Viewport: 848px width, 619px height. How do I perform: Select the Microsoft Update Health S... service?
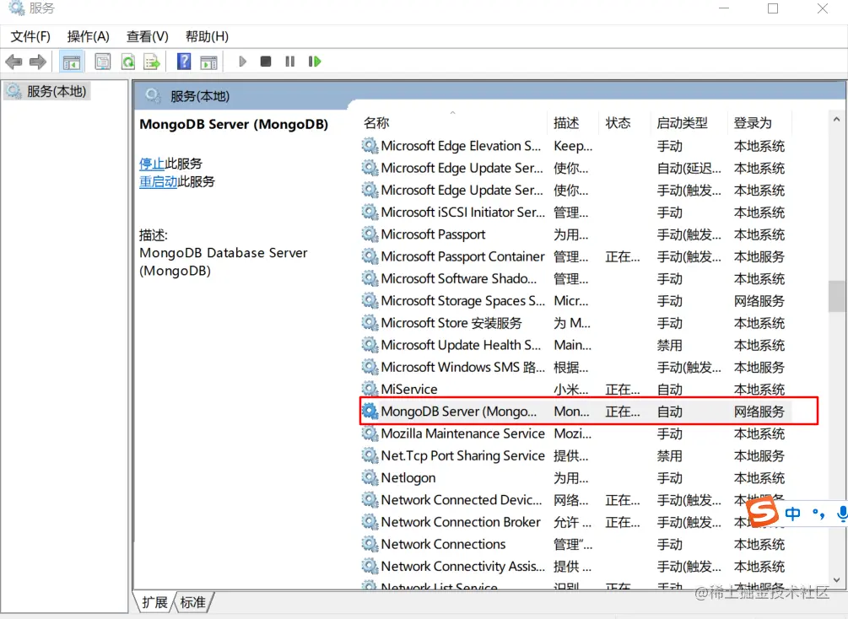(461, 345)
